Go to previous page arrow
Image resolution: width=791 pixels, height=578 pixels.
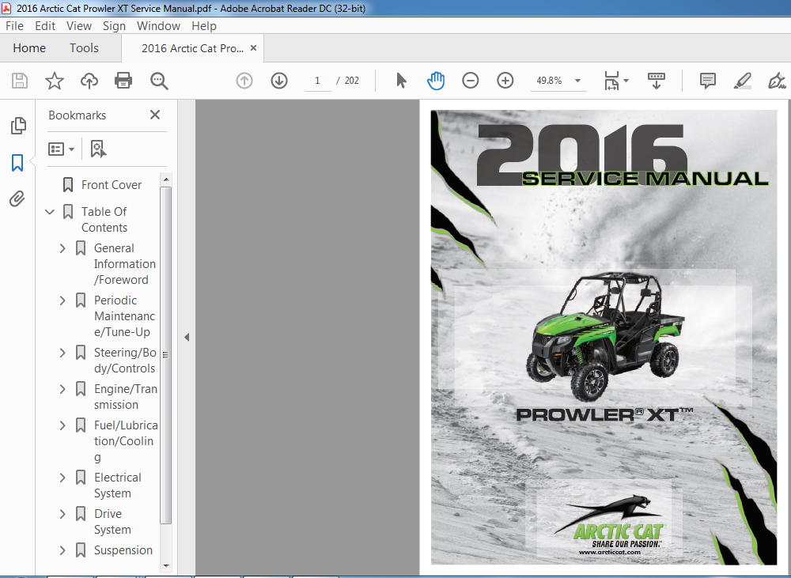[x=244, y=81]
